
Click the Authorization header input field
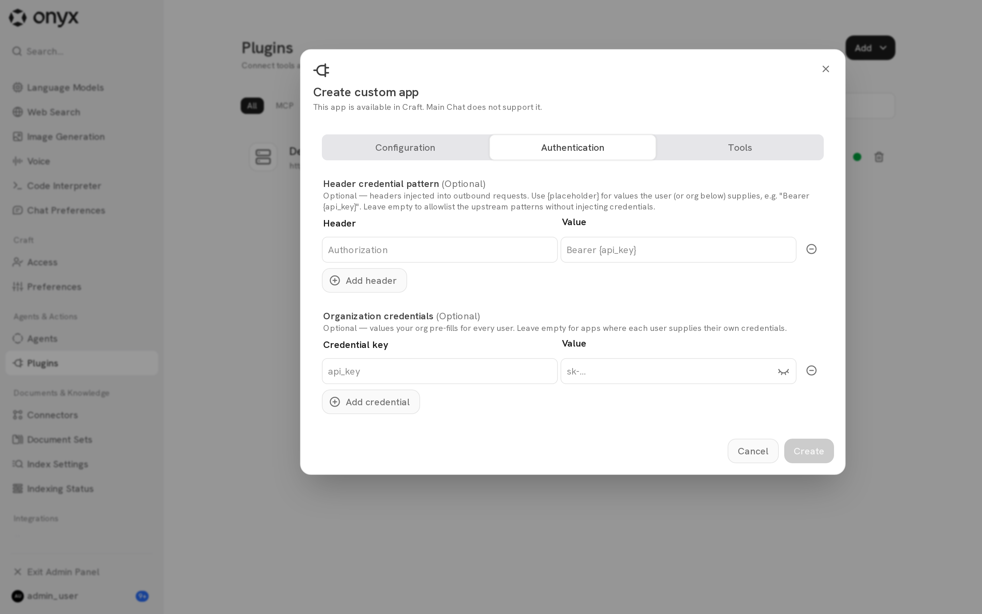click(440, 250)
